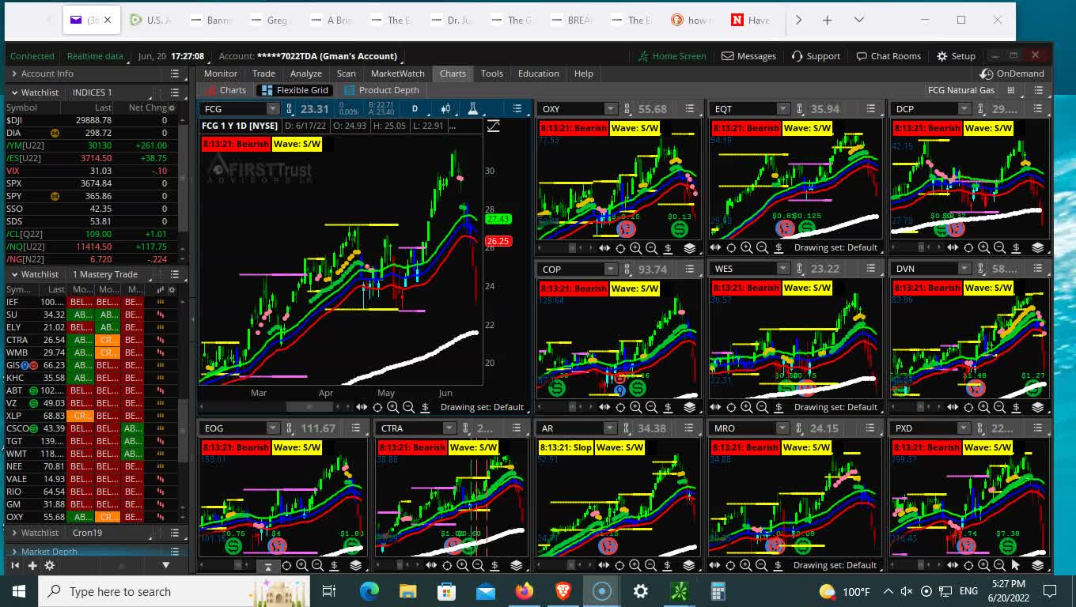
Task: Click the PXD chart link chain icon
Action: pyautogui.click(x=980, y=428)
